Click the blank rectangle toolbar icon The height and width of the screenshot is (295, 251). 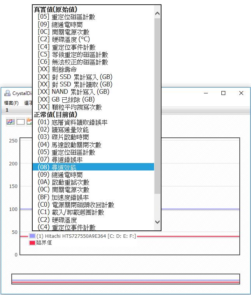click(x=21, y=122)
